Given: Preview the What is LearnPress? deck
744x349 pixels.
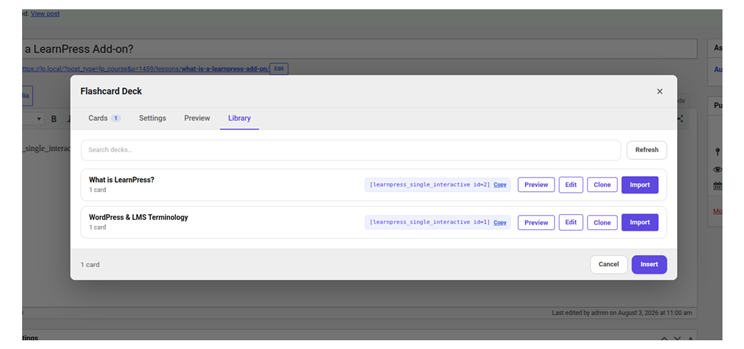Looking at the screenshot, I should coord(536,185).
